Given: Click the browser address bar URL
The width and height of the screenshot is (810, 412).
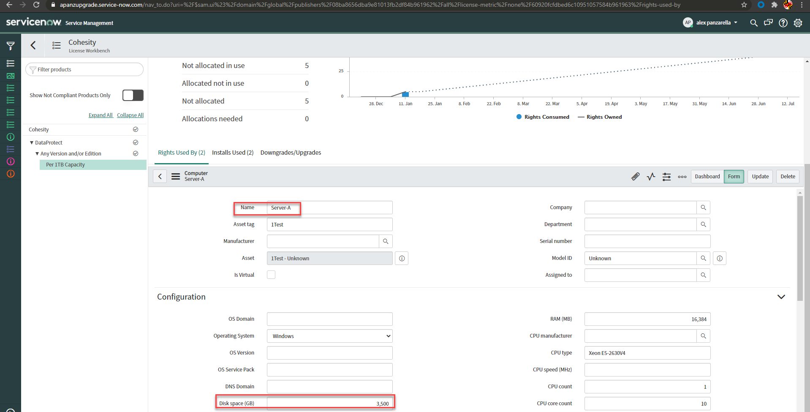Looking at the screenshot, I should [x=370, y=5].
